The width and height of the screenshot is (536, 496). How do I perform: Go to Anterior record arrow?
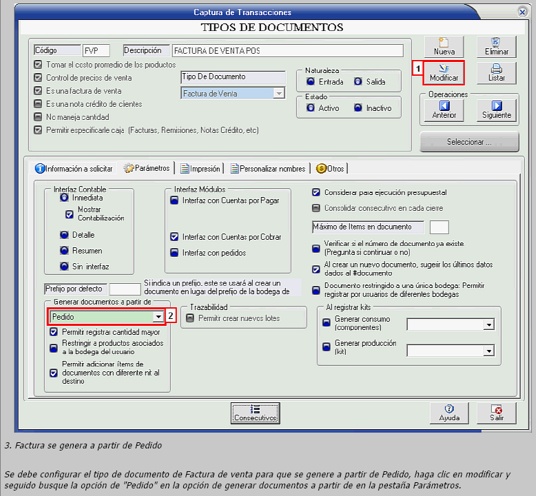(444, 110)
